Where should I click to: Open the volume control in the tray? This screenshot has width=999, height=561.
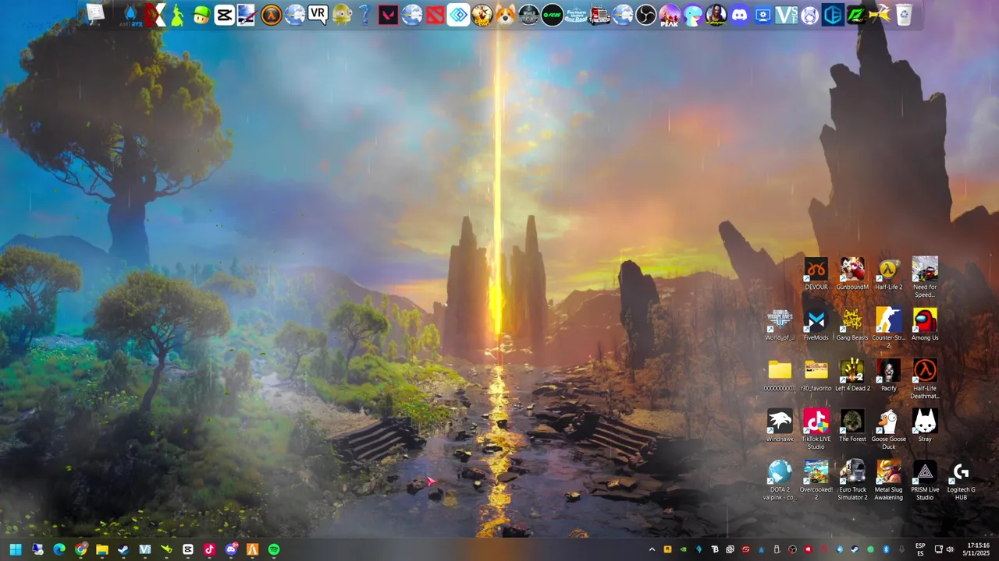(x=950, y=549)
